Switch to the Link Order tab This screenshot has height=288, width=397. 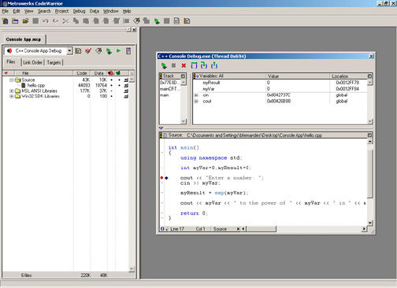click(32, 62)
